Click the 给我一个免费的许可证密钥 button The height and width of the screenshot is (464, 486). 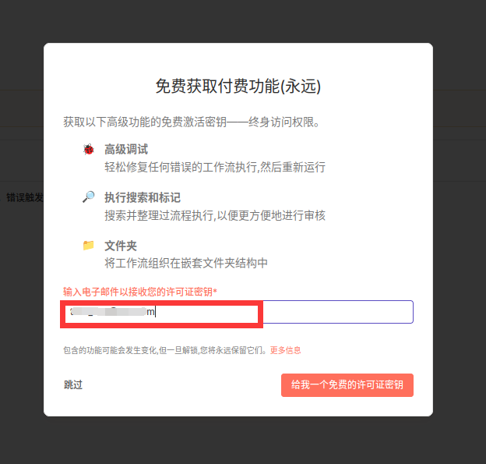pos(347,385)
